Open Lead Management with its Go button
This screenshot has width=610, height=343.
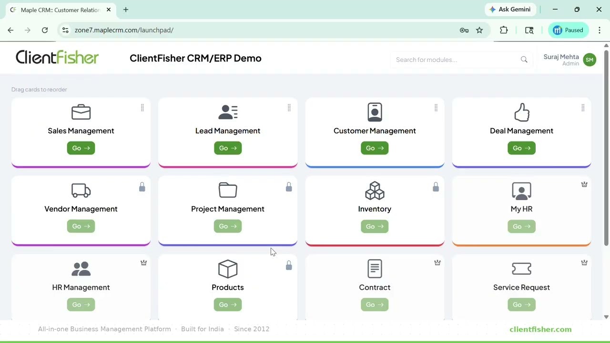[228, 148]
